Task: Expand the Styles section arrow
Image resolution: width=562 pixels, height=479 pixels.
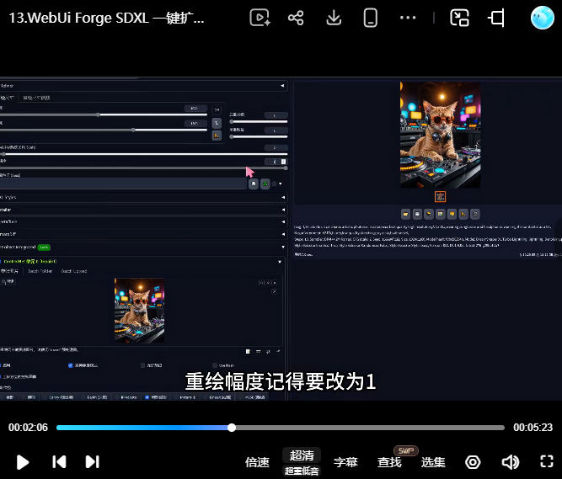Action: point(283,197)
